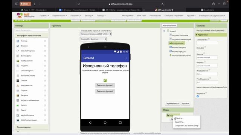Open help for ИндикаторОжидания palette row
The height and width of the screenshot is (135, 241).
(x=45, y=100)
